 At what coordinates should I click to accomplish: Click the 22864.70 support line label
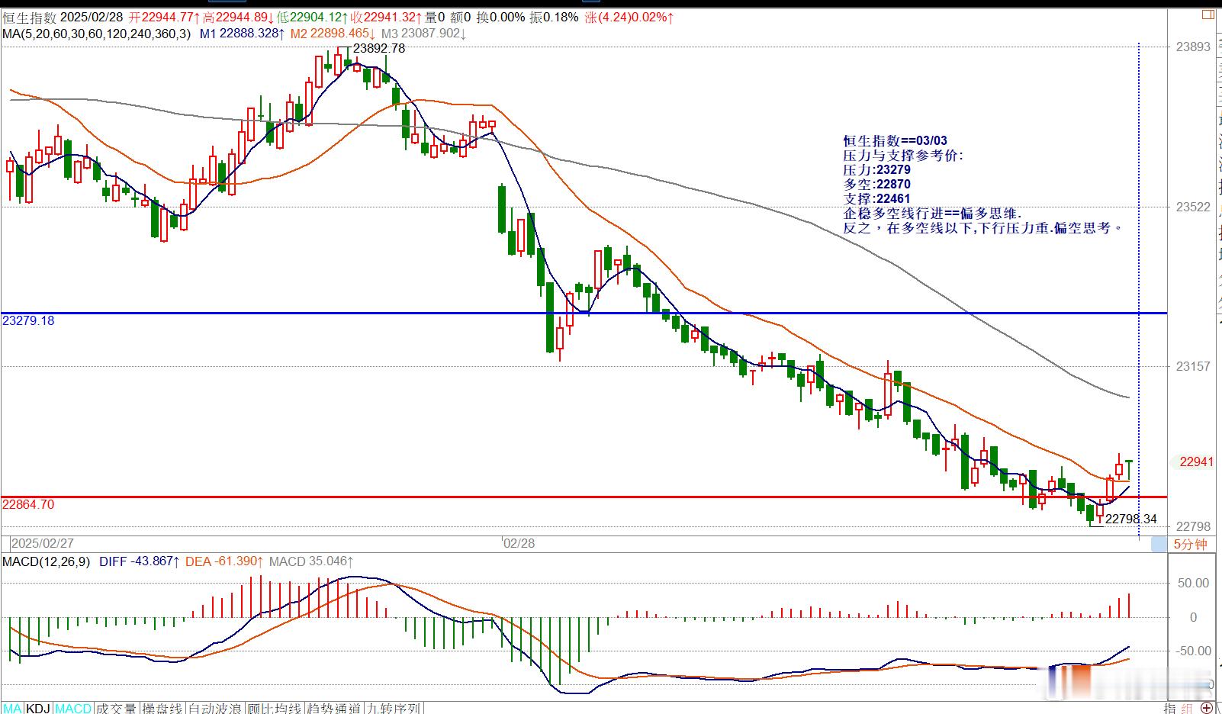click(x=28, y=504)
